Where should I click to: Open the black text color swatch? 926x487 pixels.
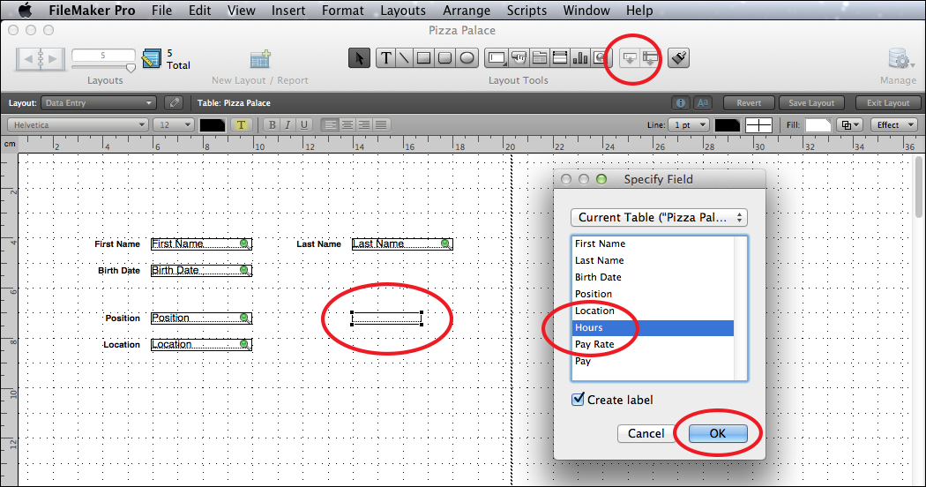pos(212,124)
